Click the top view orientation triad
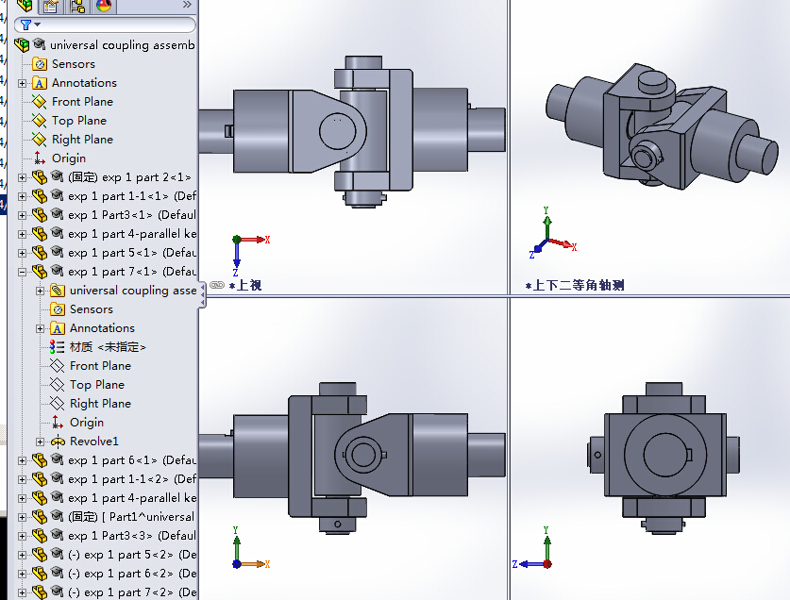This screenshot has height=600, width=790. (x=250, y=255)
